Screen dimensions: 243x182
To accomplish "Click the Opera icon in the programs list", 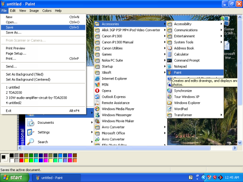I will 97,91.
